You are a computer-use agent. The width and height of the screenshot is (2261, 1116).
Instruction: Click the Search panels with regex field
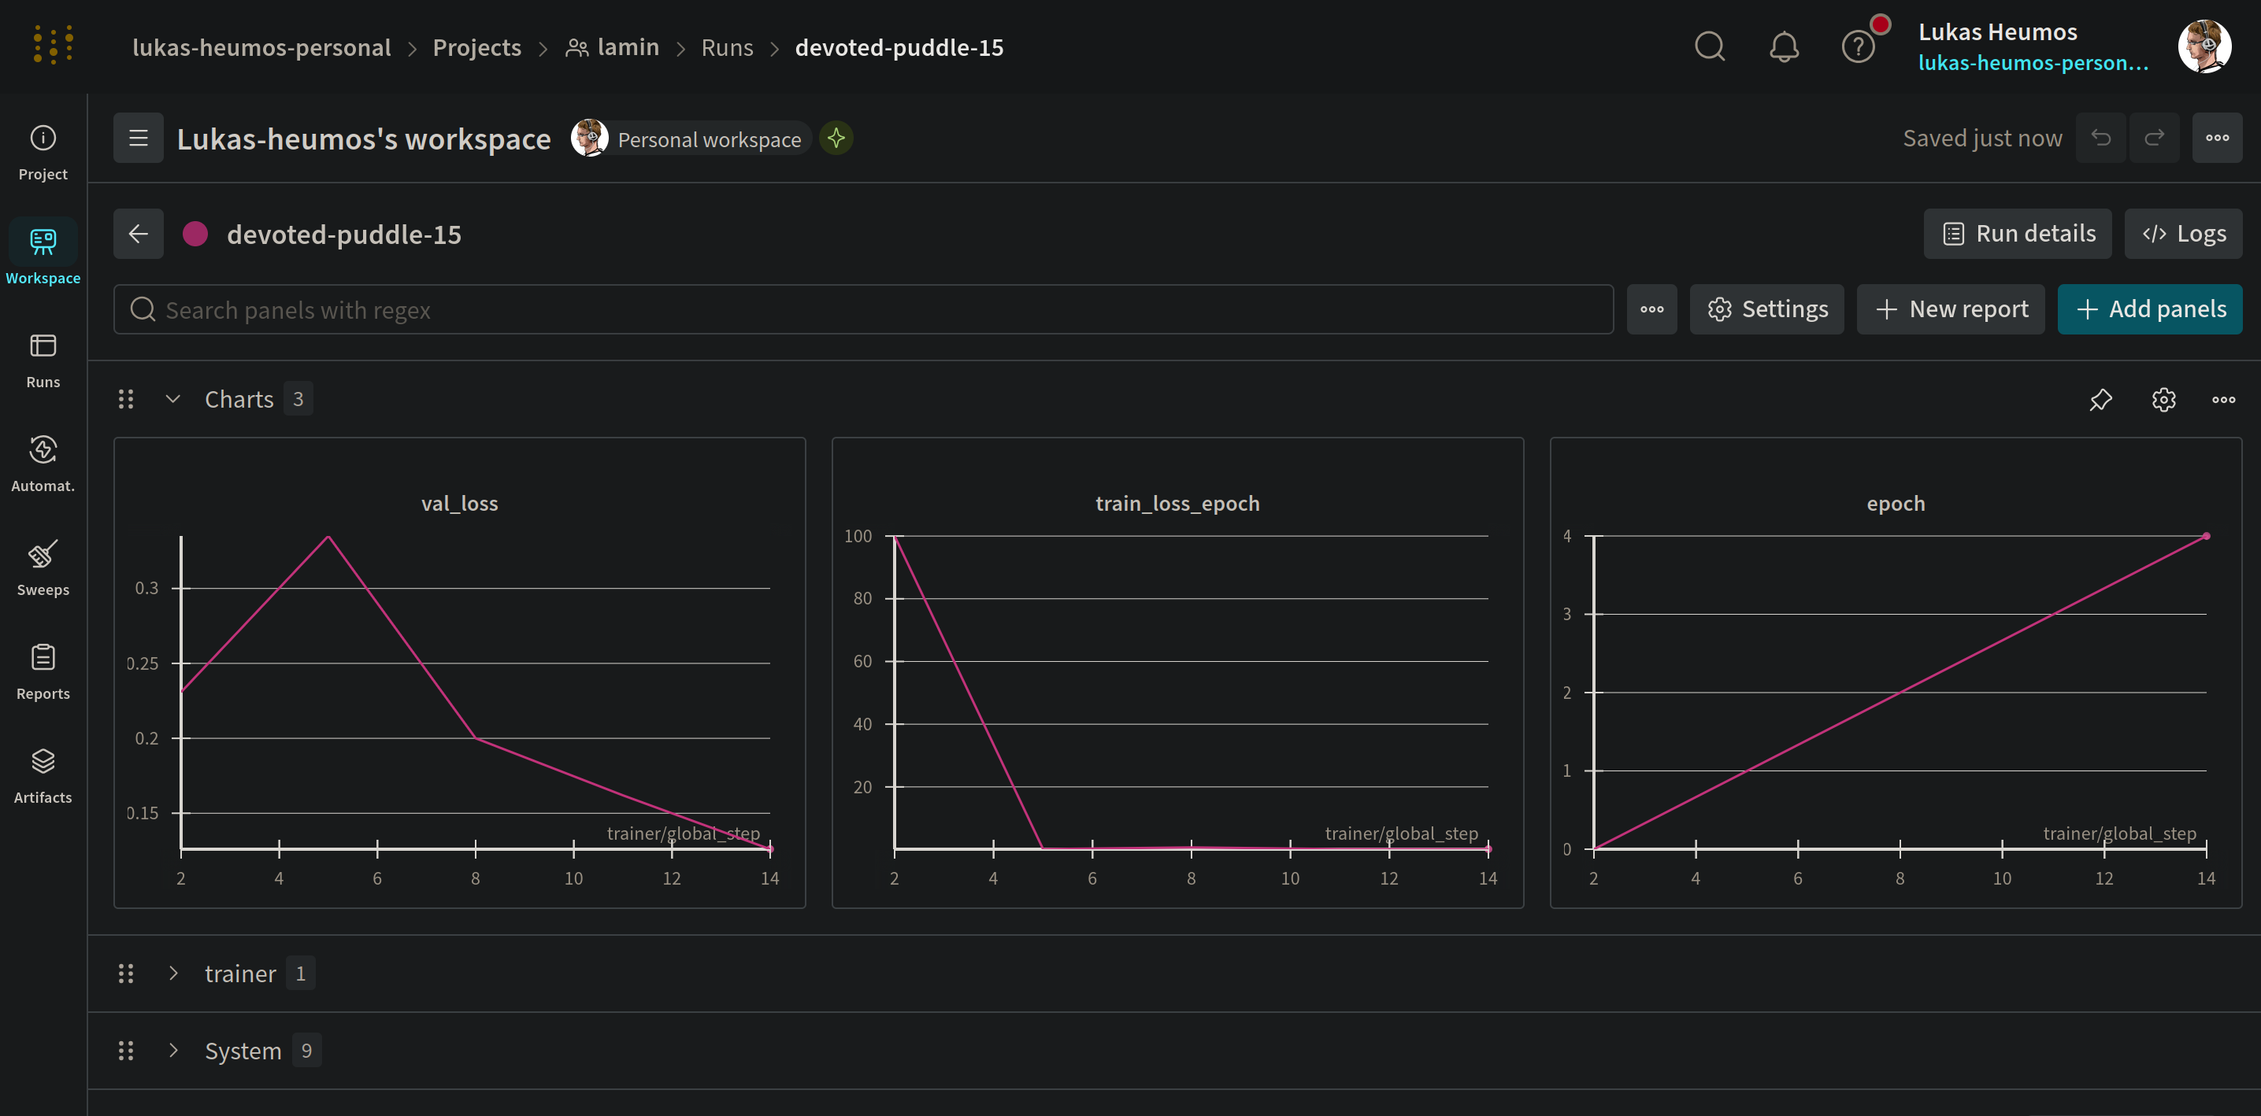[863, 309]
